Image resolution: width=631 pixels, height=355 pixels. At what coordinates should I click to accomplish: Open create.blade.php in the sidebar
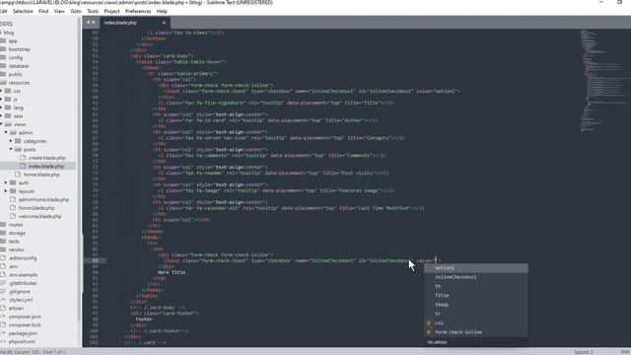point(46,158)
